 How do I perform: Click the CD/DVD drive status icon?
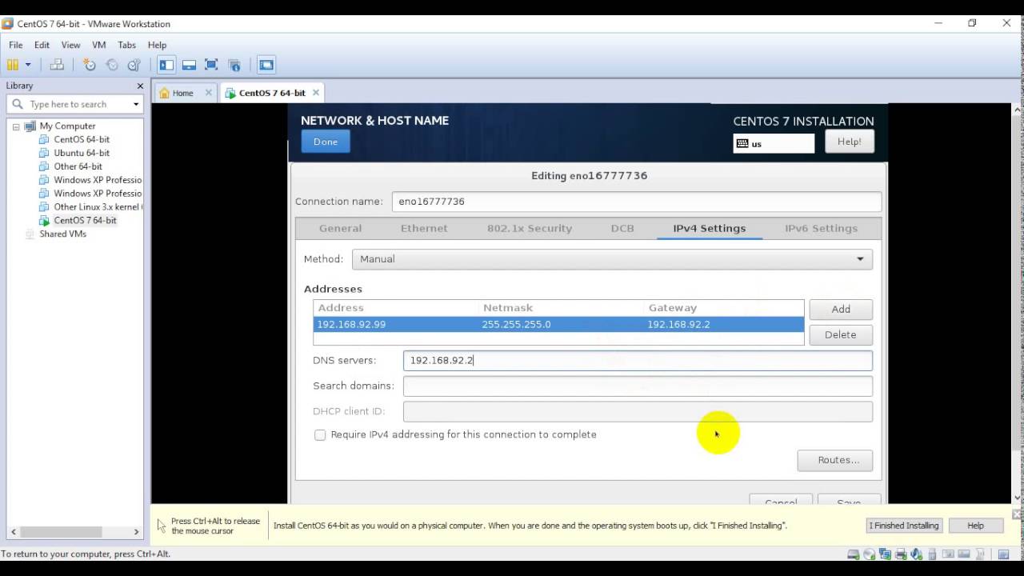[870, 554]
